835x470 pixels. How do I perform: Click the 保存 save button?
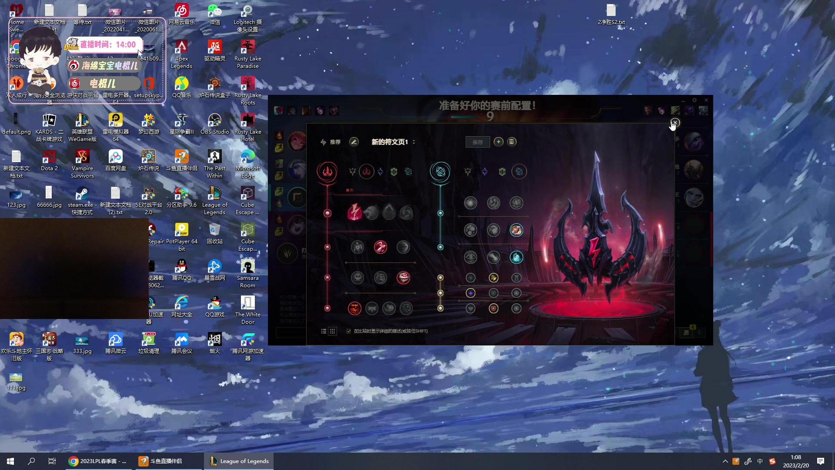[478, 142]
